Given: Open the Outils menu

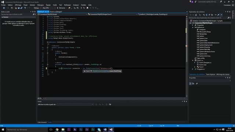Looking at the screenshot, I should click(x=55, y=5).
